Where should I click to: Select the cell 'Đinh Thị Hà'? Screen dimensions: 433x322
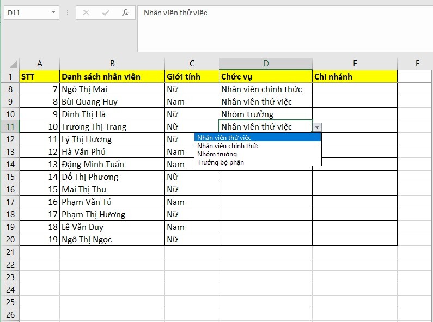coord(112,114)
